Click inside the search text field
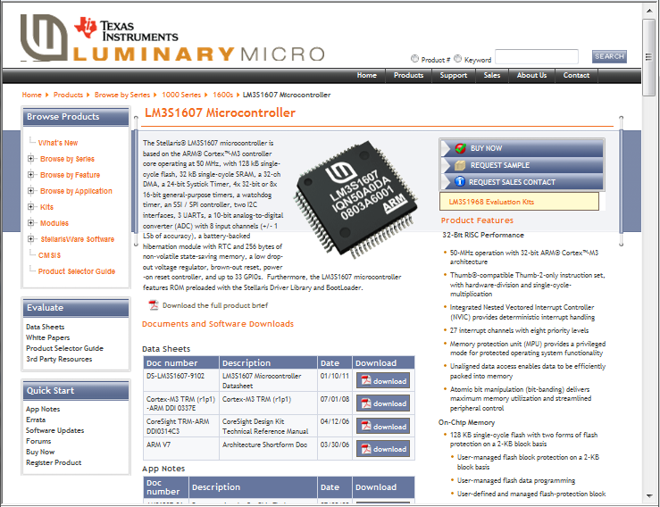Screen dimensions: 660x507 537,56
